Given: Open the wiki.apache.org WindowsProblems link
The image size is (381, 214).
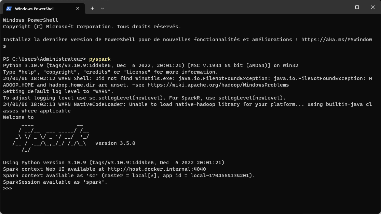Looking at the screenshot, I should 218,85.
